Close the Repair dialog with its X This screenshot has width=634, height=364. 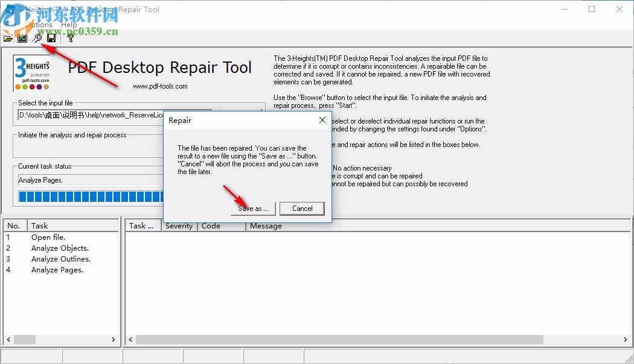click(x=322, y=120)
